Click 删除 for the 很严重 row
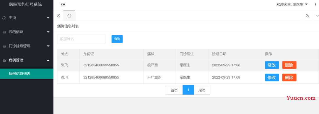The image size is (319, 114). coord(289,65)
